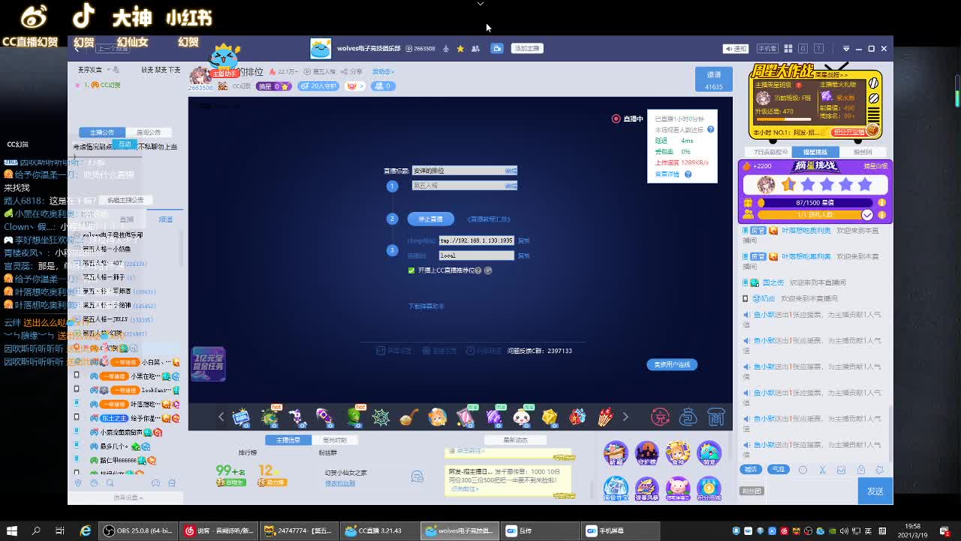961x541 pixels.
Task: Open the 守护榜 round icon
Action: pyautogui.click(x=646, y=454)
